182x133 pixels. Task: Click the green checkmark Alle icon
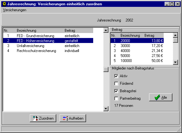click(157, 97)
